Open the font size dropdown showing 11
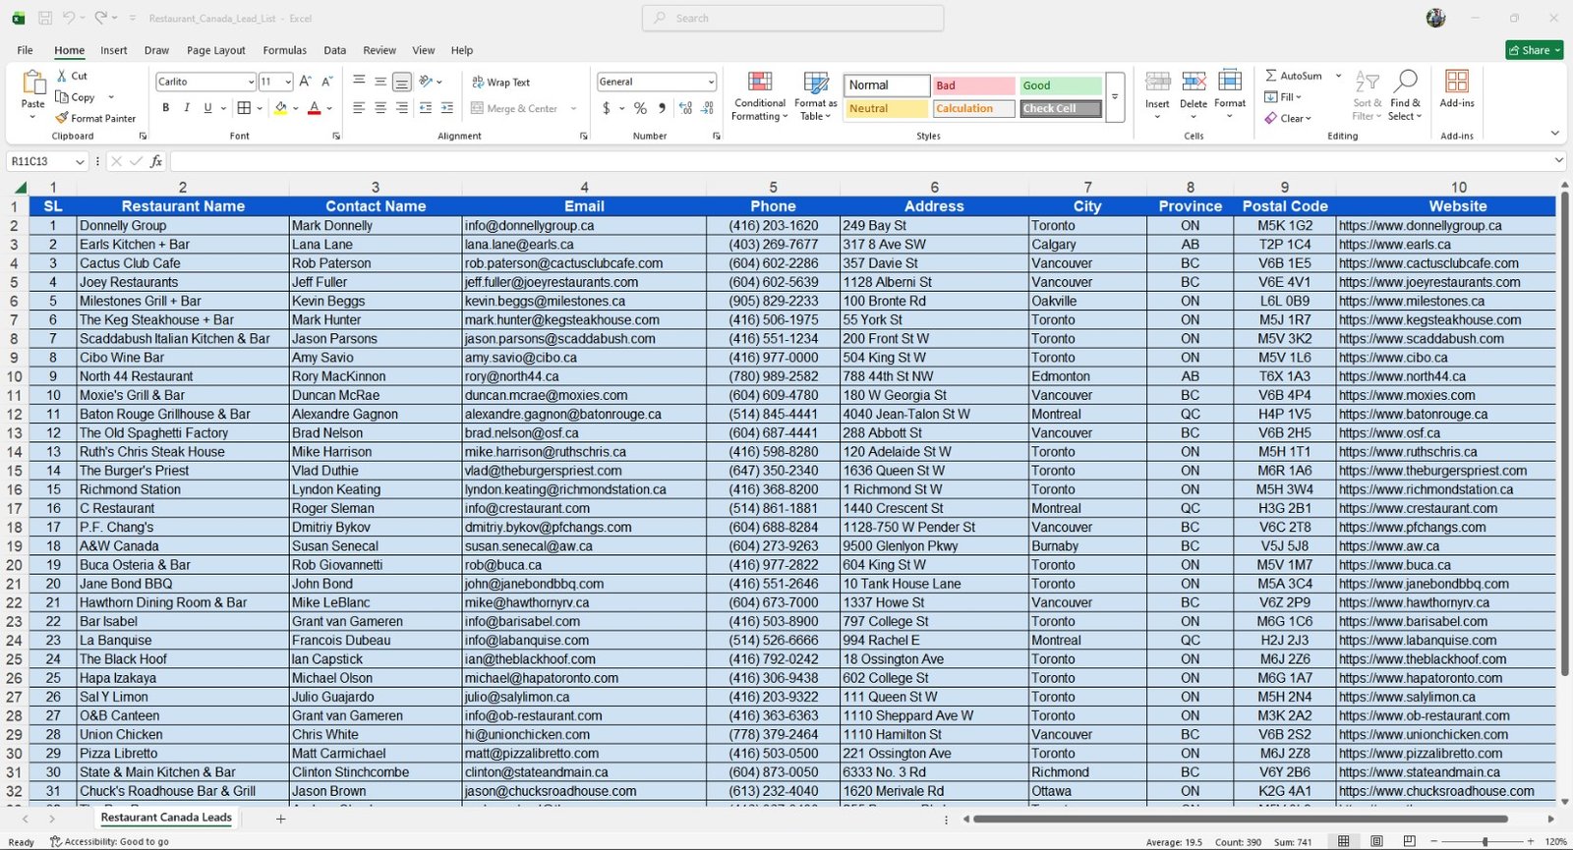The height and width of the screenshot is (850, 1573). point(288,82)
